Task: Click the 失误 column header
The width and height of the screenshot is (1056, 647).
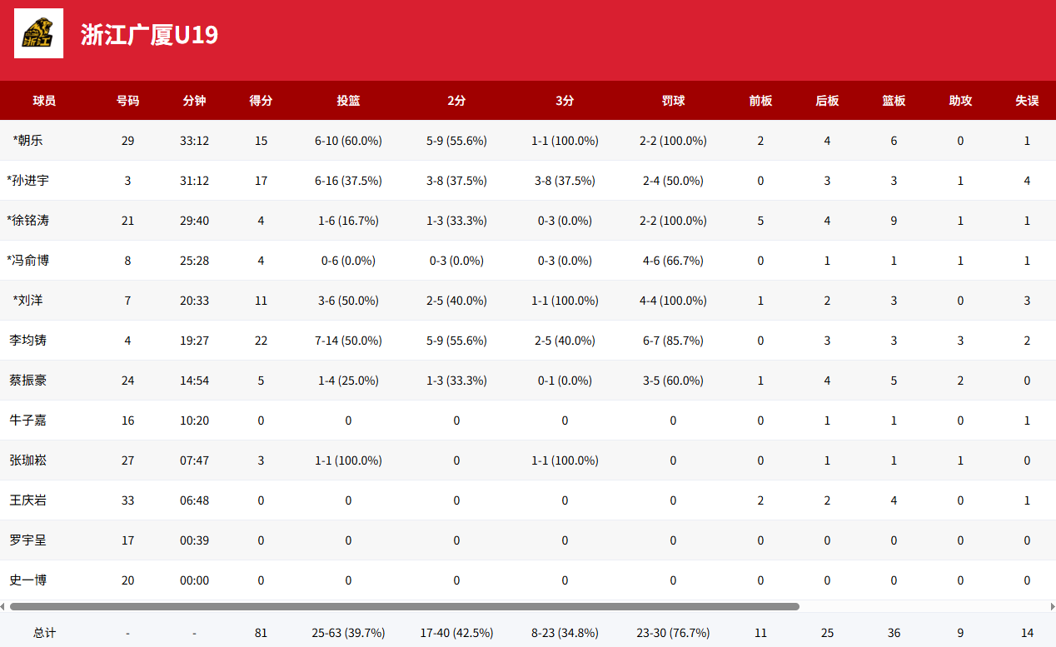Action: (x=1027, y=101)
